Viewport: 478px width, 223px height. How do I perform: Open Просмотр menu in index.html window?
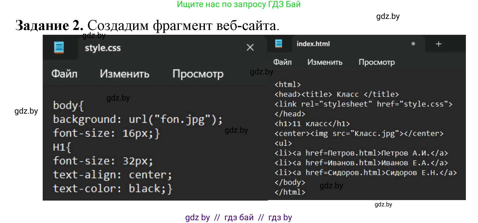tap(377, 62)
